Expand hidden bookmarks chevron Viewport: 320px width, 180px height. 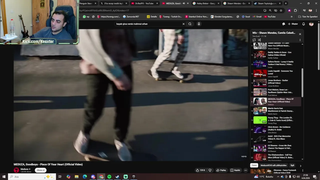point(291,17)
